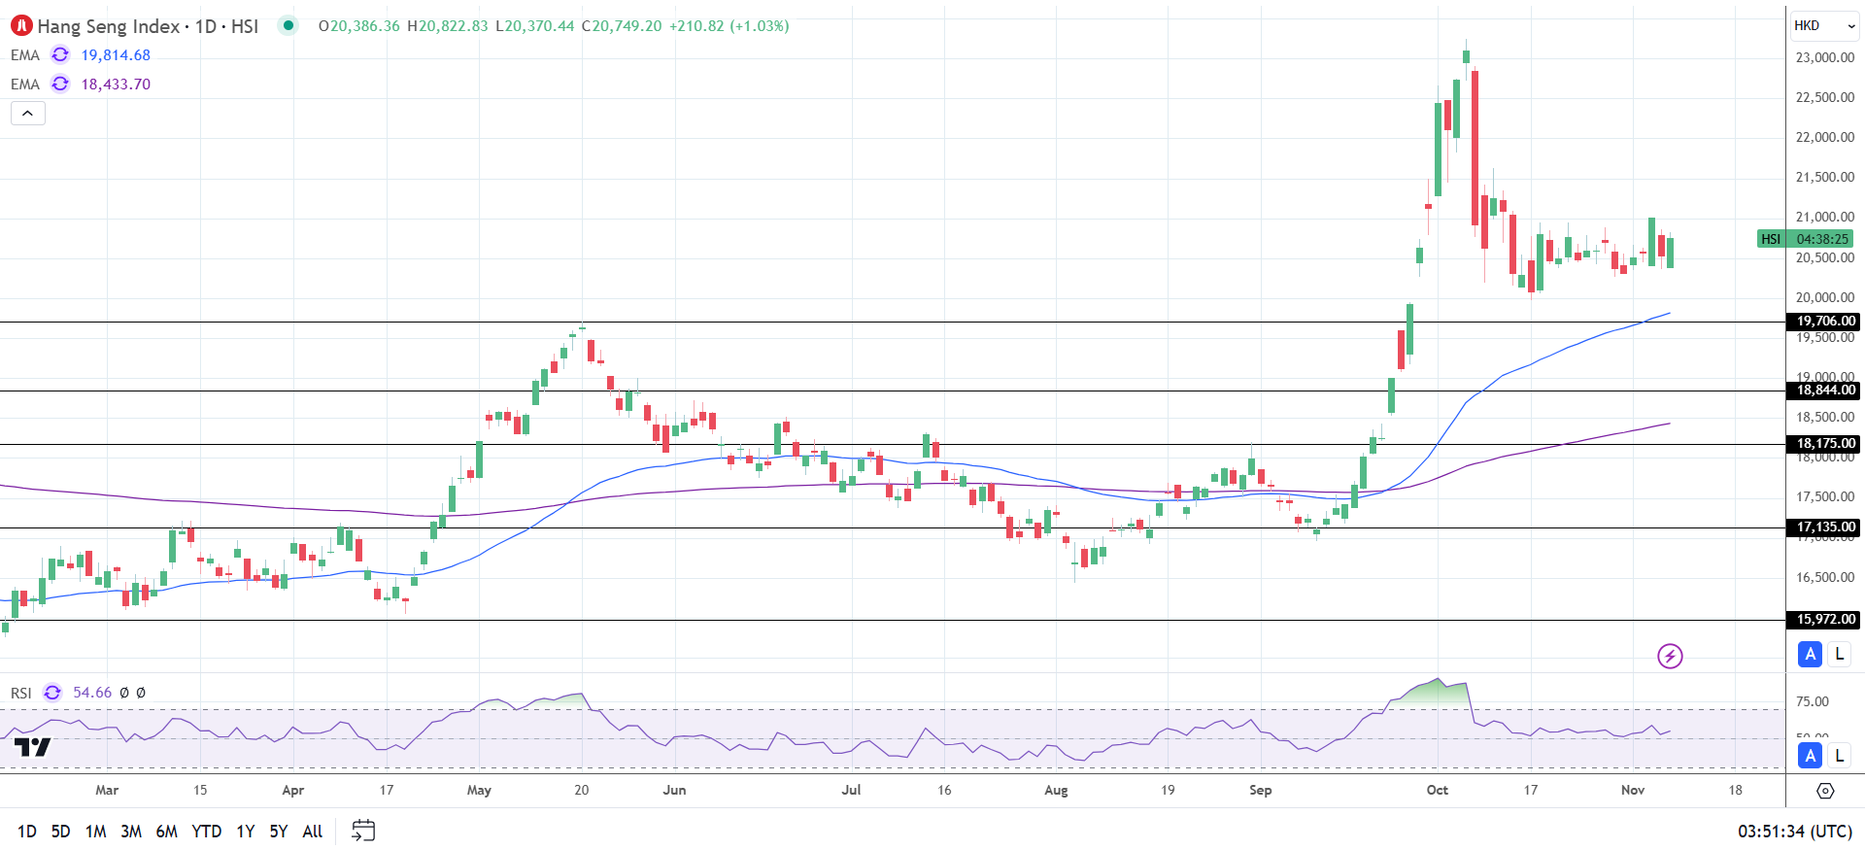Click the 15,972.00 horizontal line label
The height and width of the screenshot is (850, 1865).
point(1825,620)
